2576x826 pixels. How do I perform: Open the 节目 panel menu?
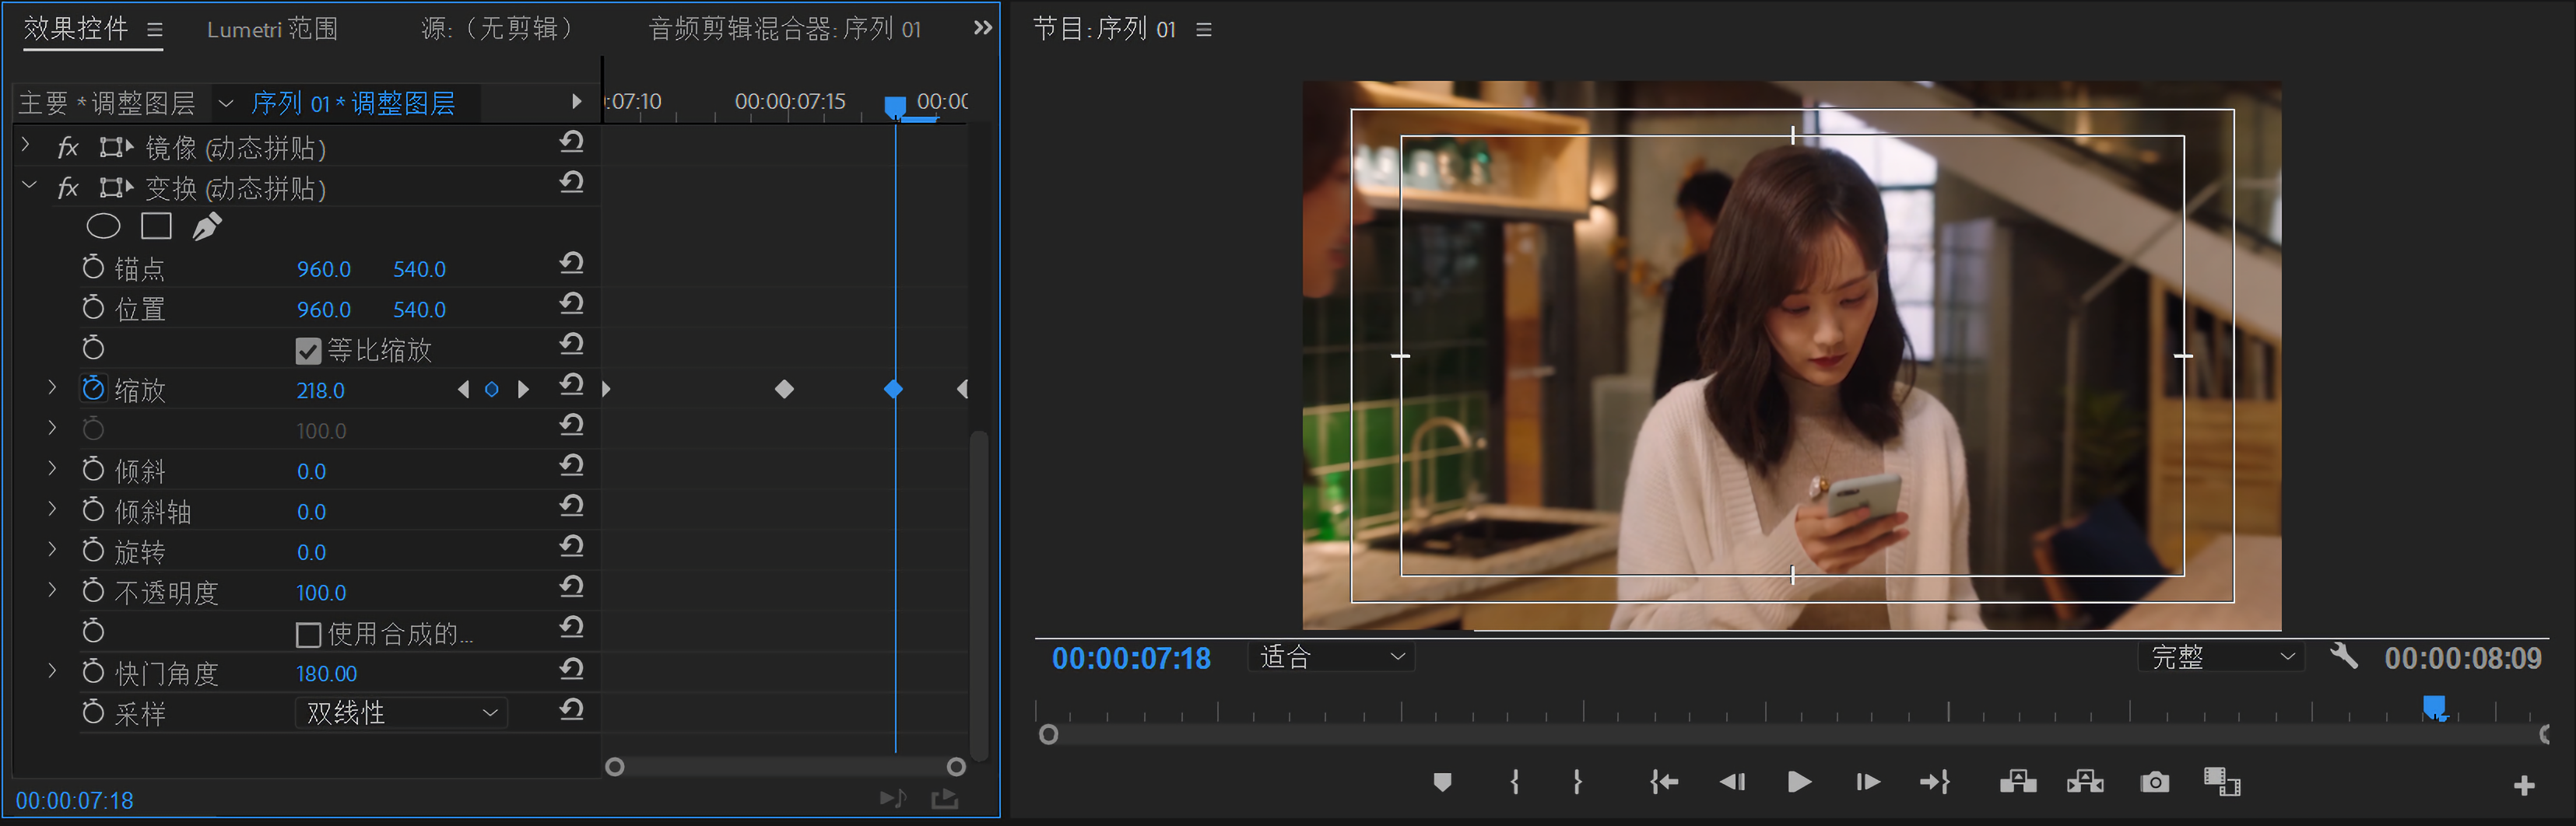point(1204,30)
